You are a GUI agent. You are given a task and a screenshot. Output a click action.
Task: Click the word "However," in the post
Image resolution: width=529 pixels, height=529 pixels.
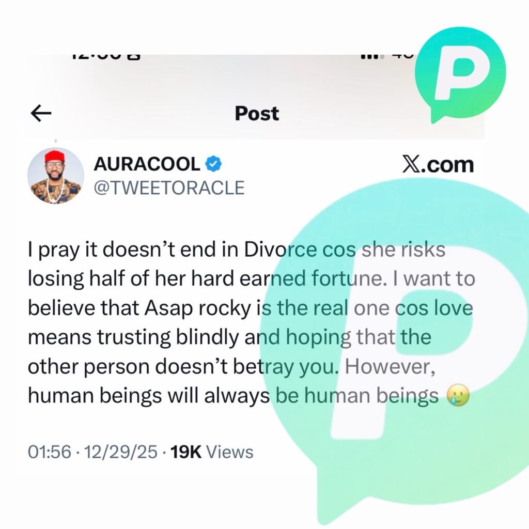(x=390, y=367)
